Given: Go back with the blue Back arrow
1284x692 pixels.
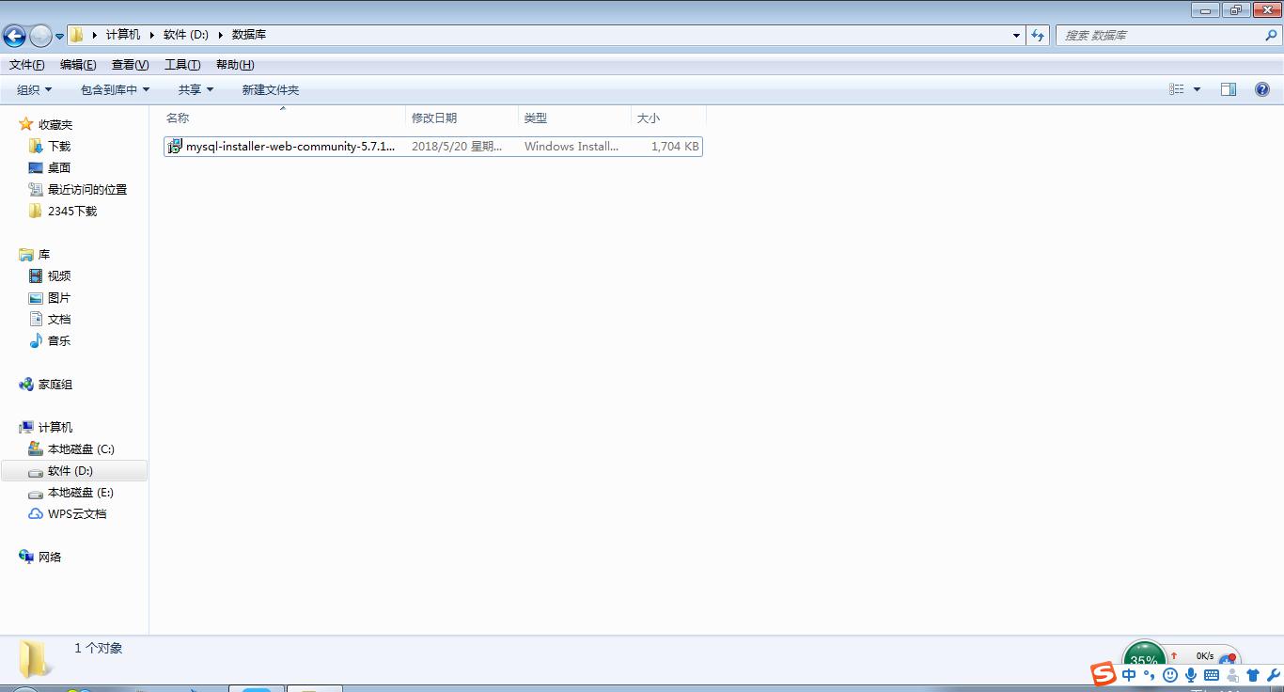Looking at the screenshot, I should click(14, 36).
